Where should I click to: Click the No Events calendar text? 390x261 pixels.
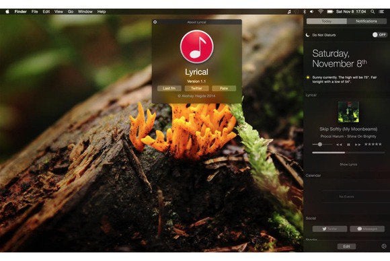point(346,196)
